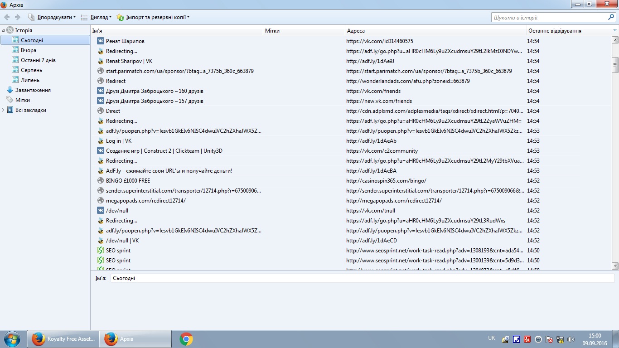Screen dimensions: 619x348
Task: Sort by the Адреса column header
Action: 436,31
